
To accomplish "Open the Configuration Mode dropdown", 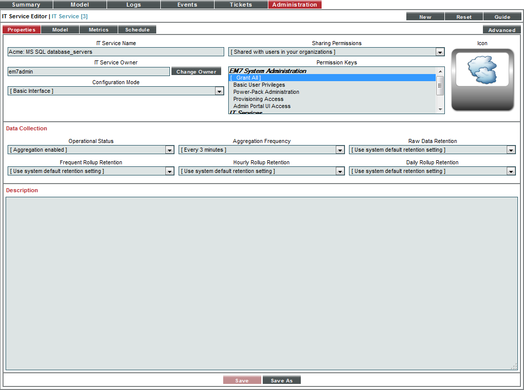I will [219, 91].
